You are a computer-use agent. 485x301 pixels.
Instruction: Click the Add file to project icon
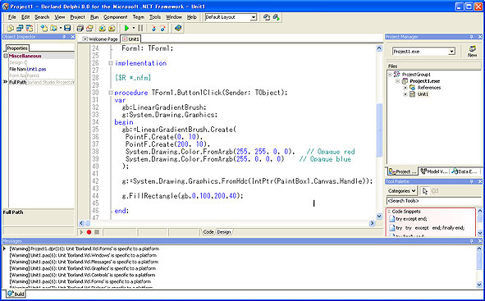[102, 28]
